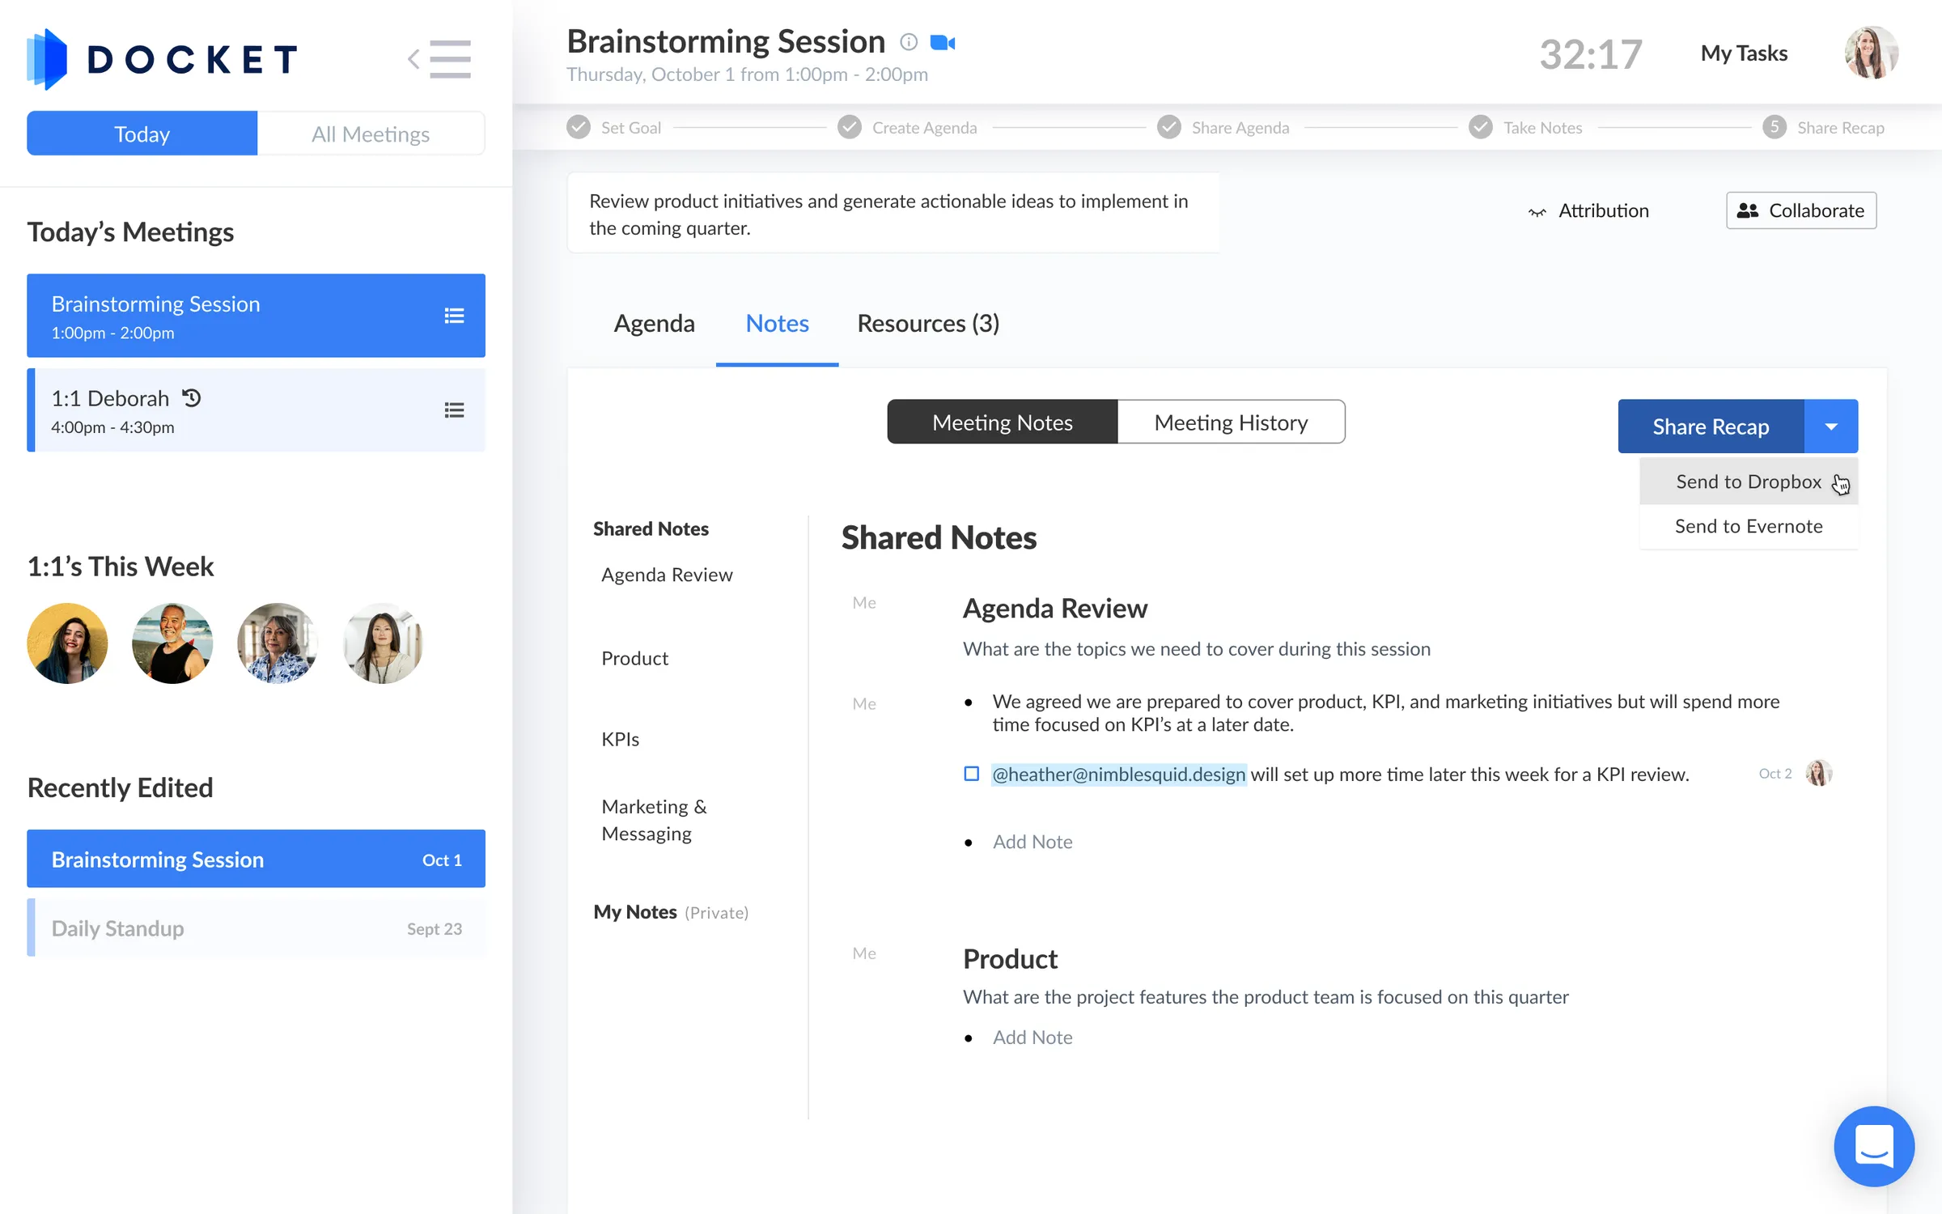This screenshot has width=1942, height=1214.
Task: Click the info icon beside Brainstorming Session title
Action: click(907, 42)
